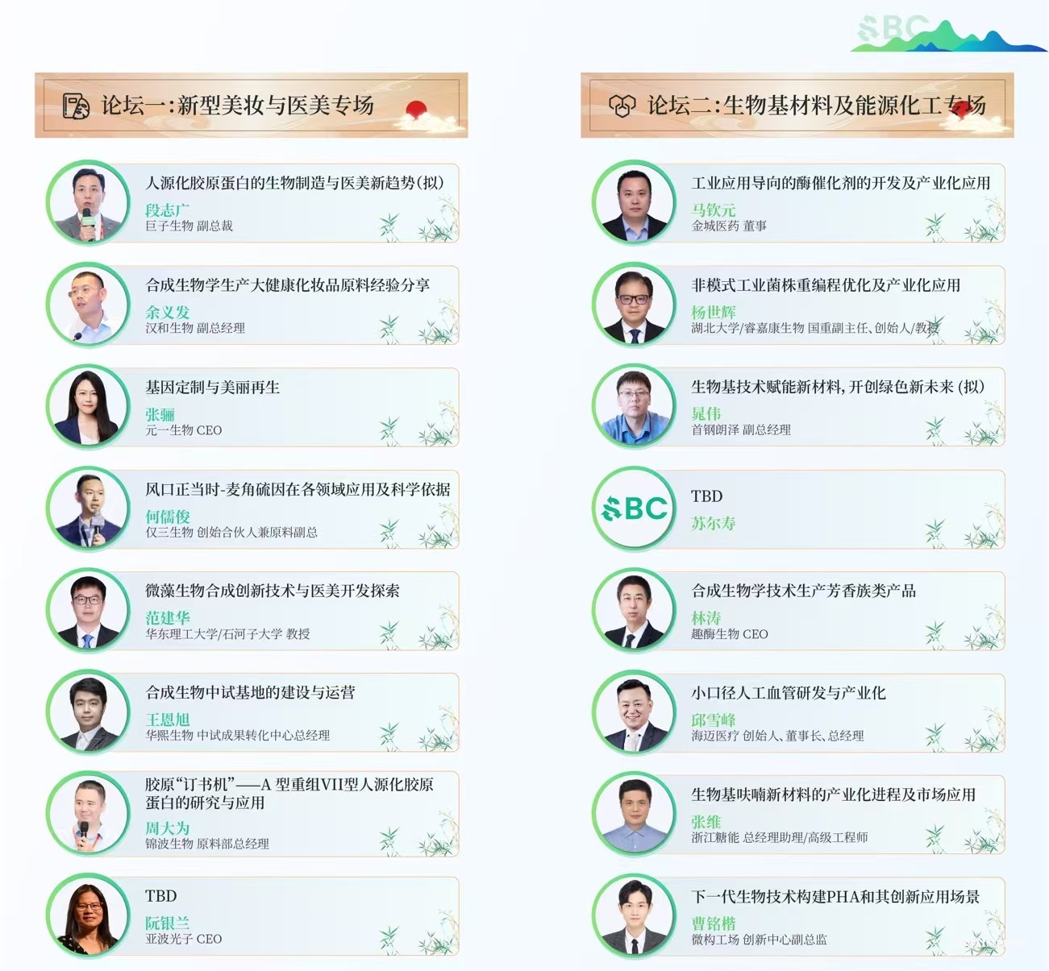The height and width of the screenshot is (971, 1049).
Task: Open 范建华 speaker photo
Action: [89, 610]
